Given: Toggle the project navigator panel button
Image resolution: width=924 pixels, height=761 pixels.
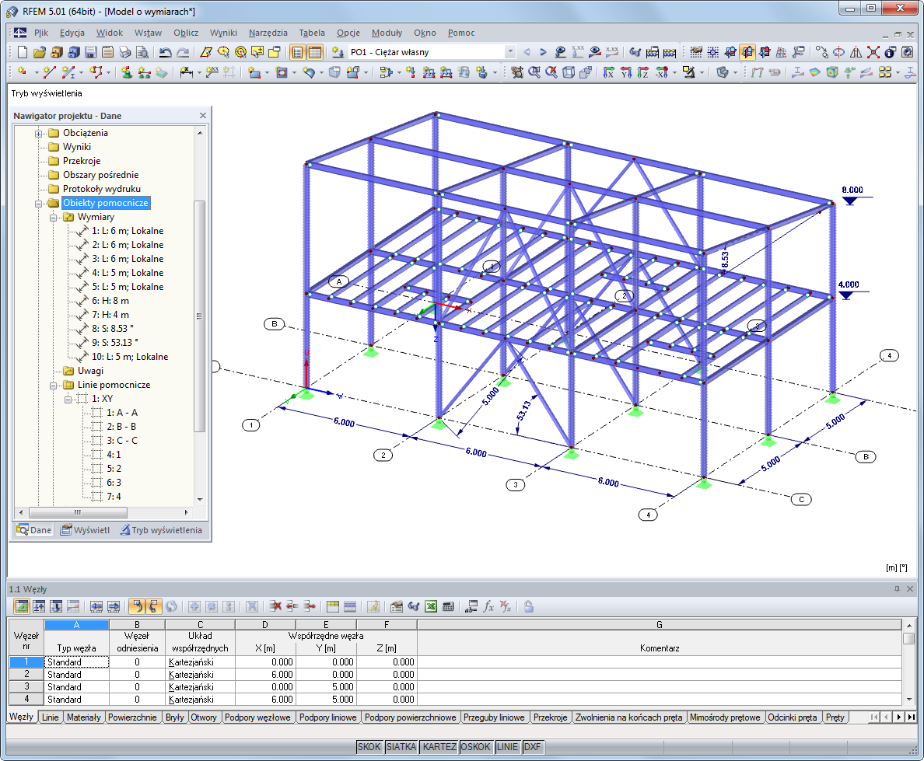Looking at the screenshot, I should click(298, 52).
